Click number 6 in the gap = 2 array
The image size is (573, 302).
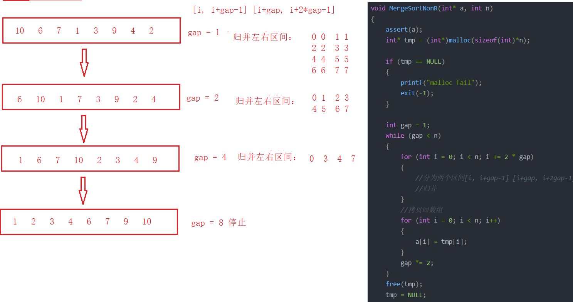click(20, 100)
